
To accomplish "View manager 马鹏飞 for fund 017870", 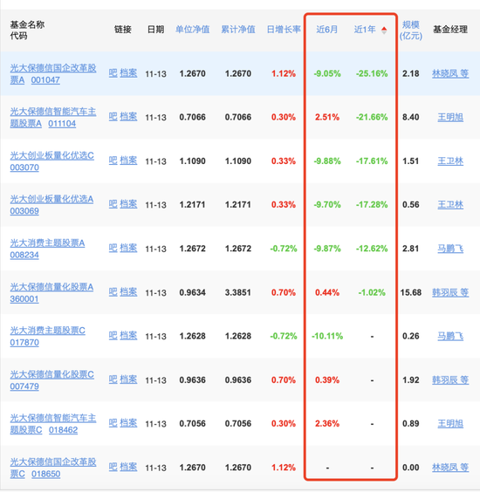I will coord(450,337).
